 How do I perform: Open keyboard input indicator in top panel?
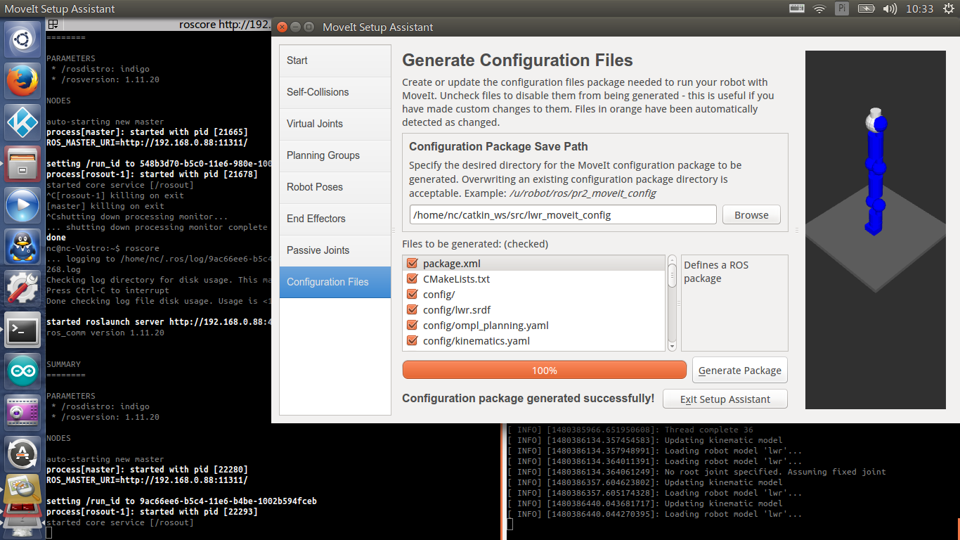[x=796, y=8]
